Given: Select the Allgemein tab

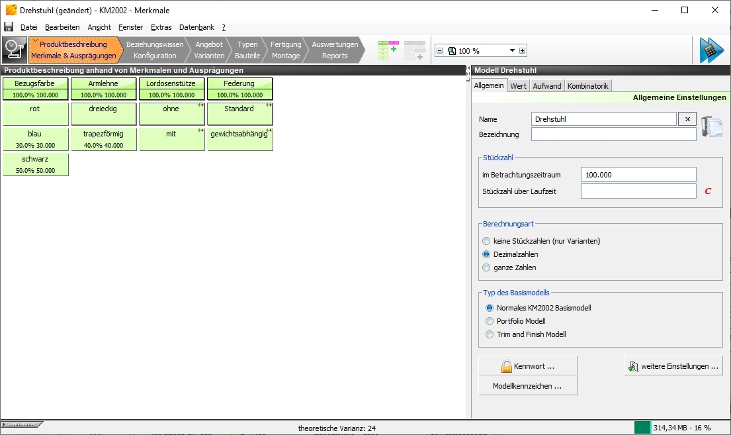Looking at the screenshot, I should click(x=489, y=85).
